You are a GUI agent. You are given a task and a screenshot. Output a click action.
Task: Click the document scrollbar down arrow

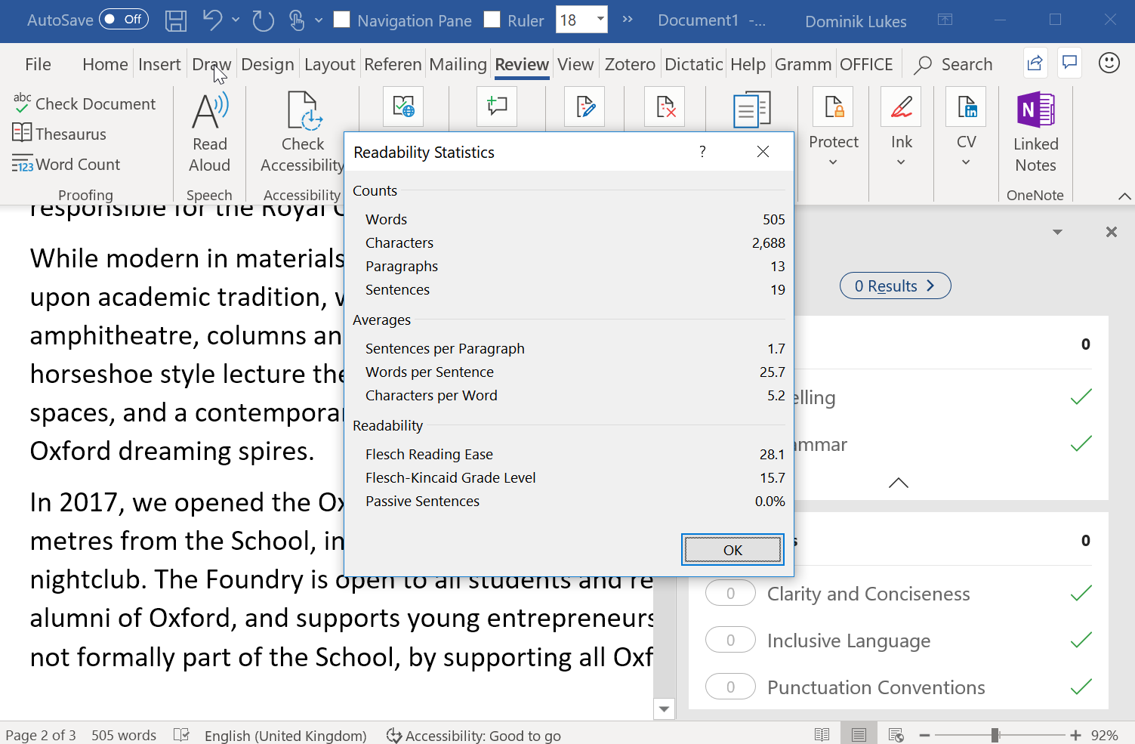coord(664,708)
